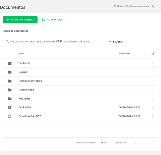Click the Documentos page title
This screenshot has width=161, height=155.
click(x=13, y=7)
